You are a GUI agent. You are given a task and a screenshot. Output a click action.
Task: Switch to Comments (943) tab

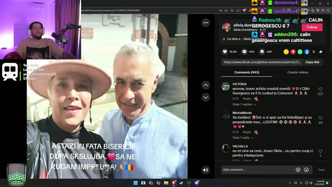[247, 72]
